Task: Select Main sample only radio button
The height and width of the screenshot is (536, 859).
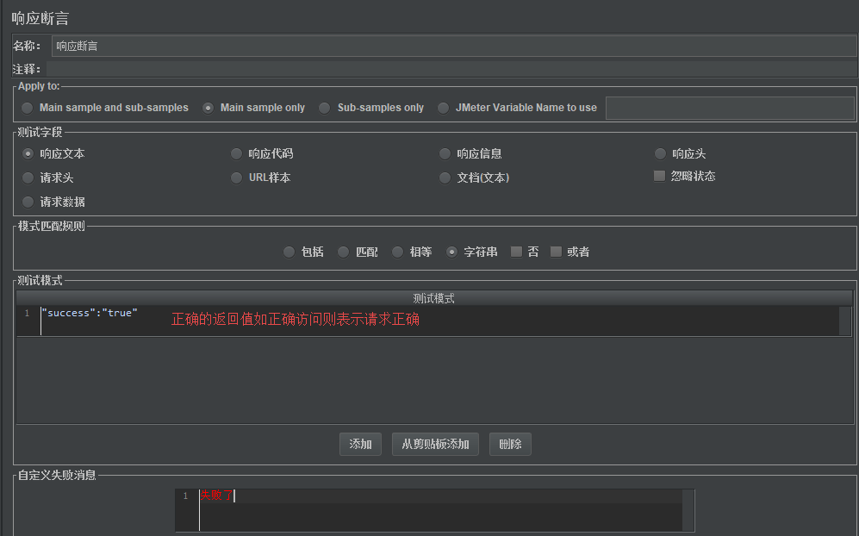Action: pos(209,108)
